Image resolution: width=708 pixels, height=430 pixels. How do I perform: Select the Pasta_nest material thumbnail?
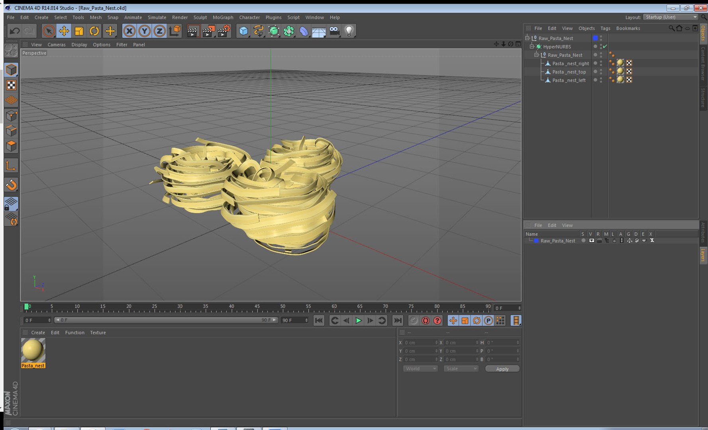33,350
